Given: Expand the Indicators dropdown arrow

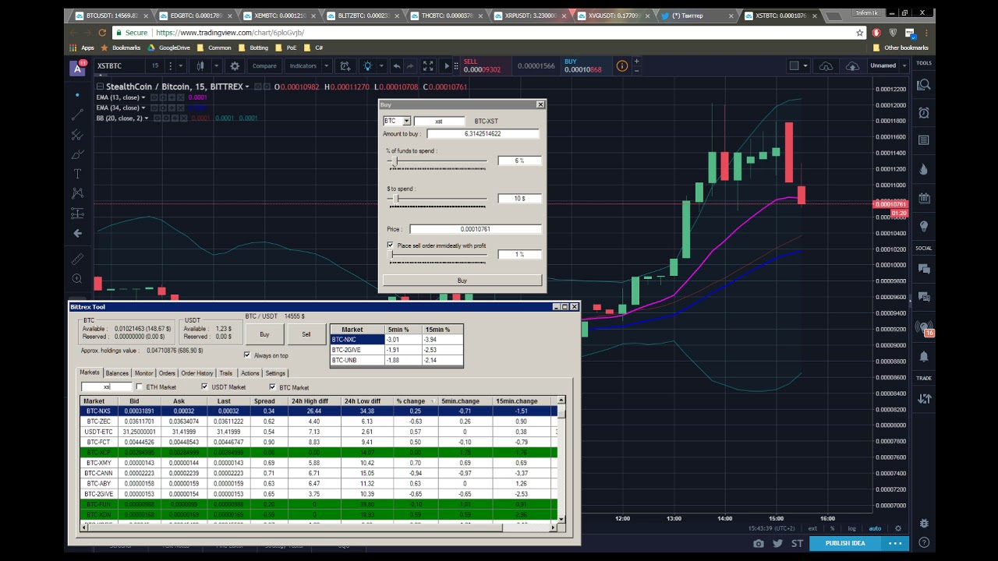Looking at the screenshot, I should (326, 66).
